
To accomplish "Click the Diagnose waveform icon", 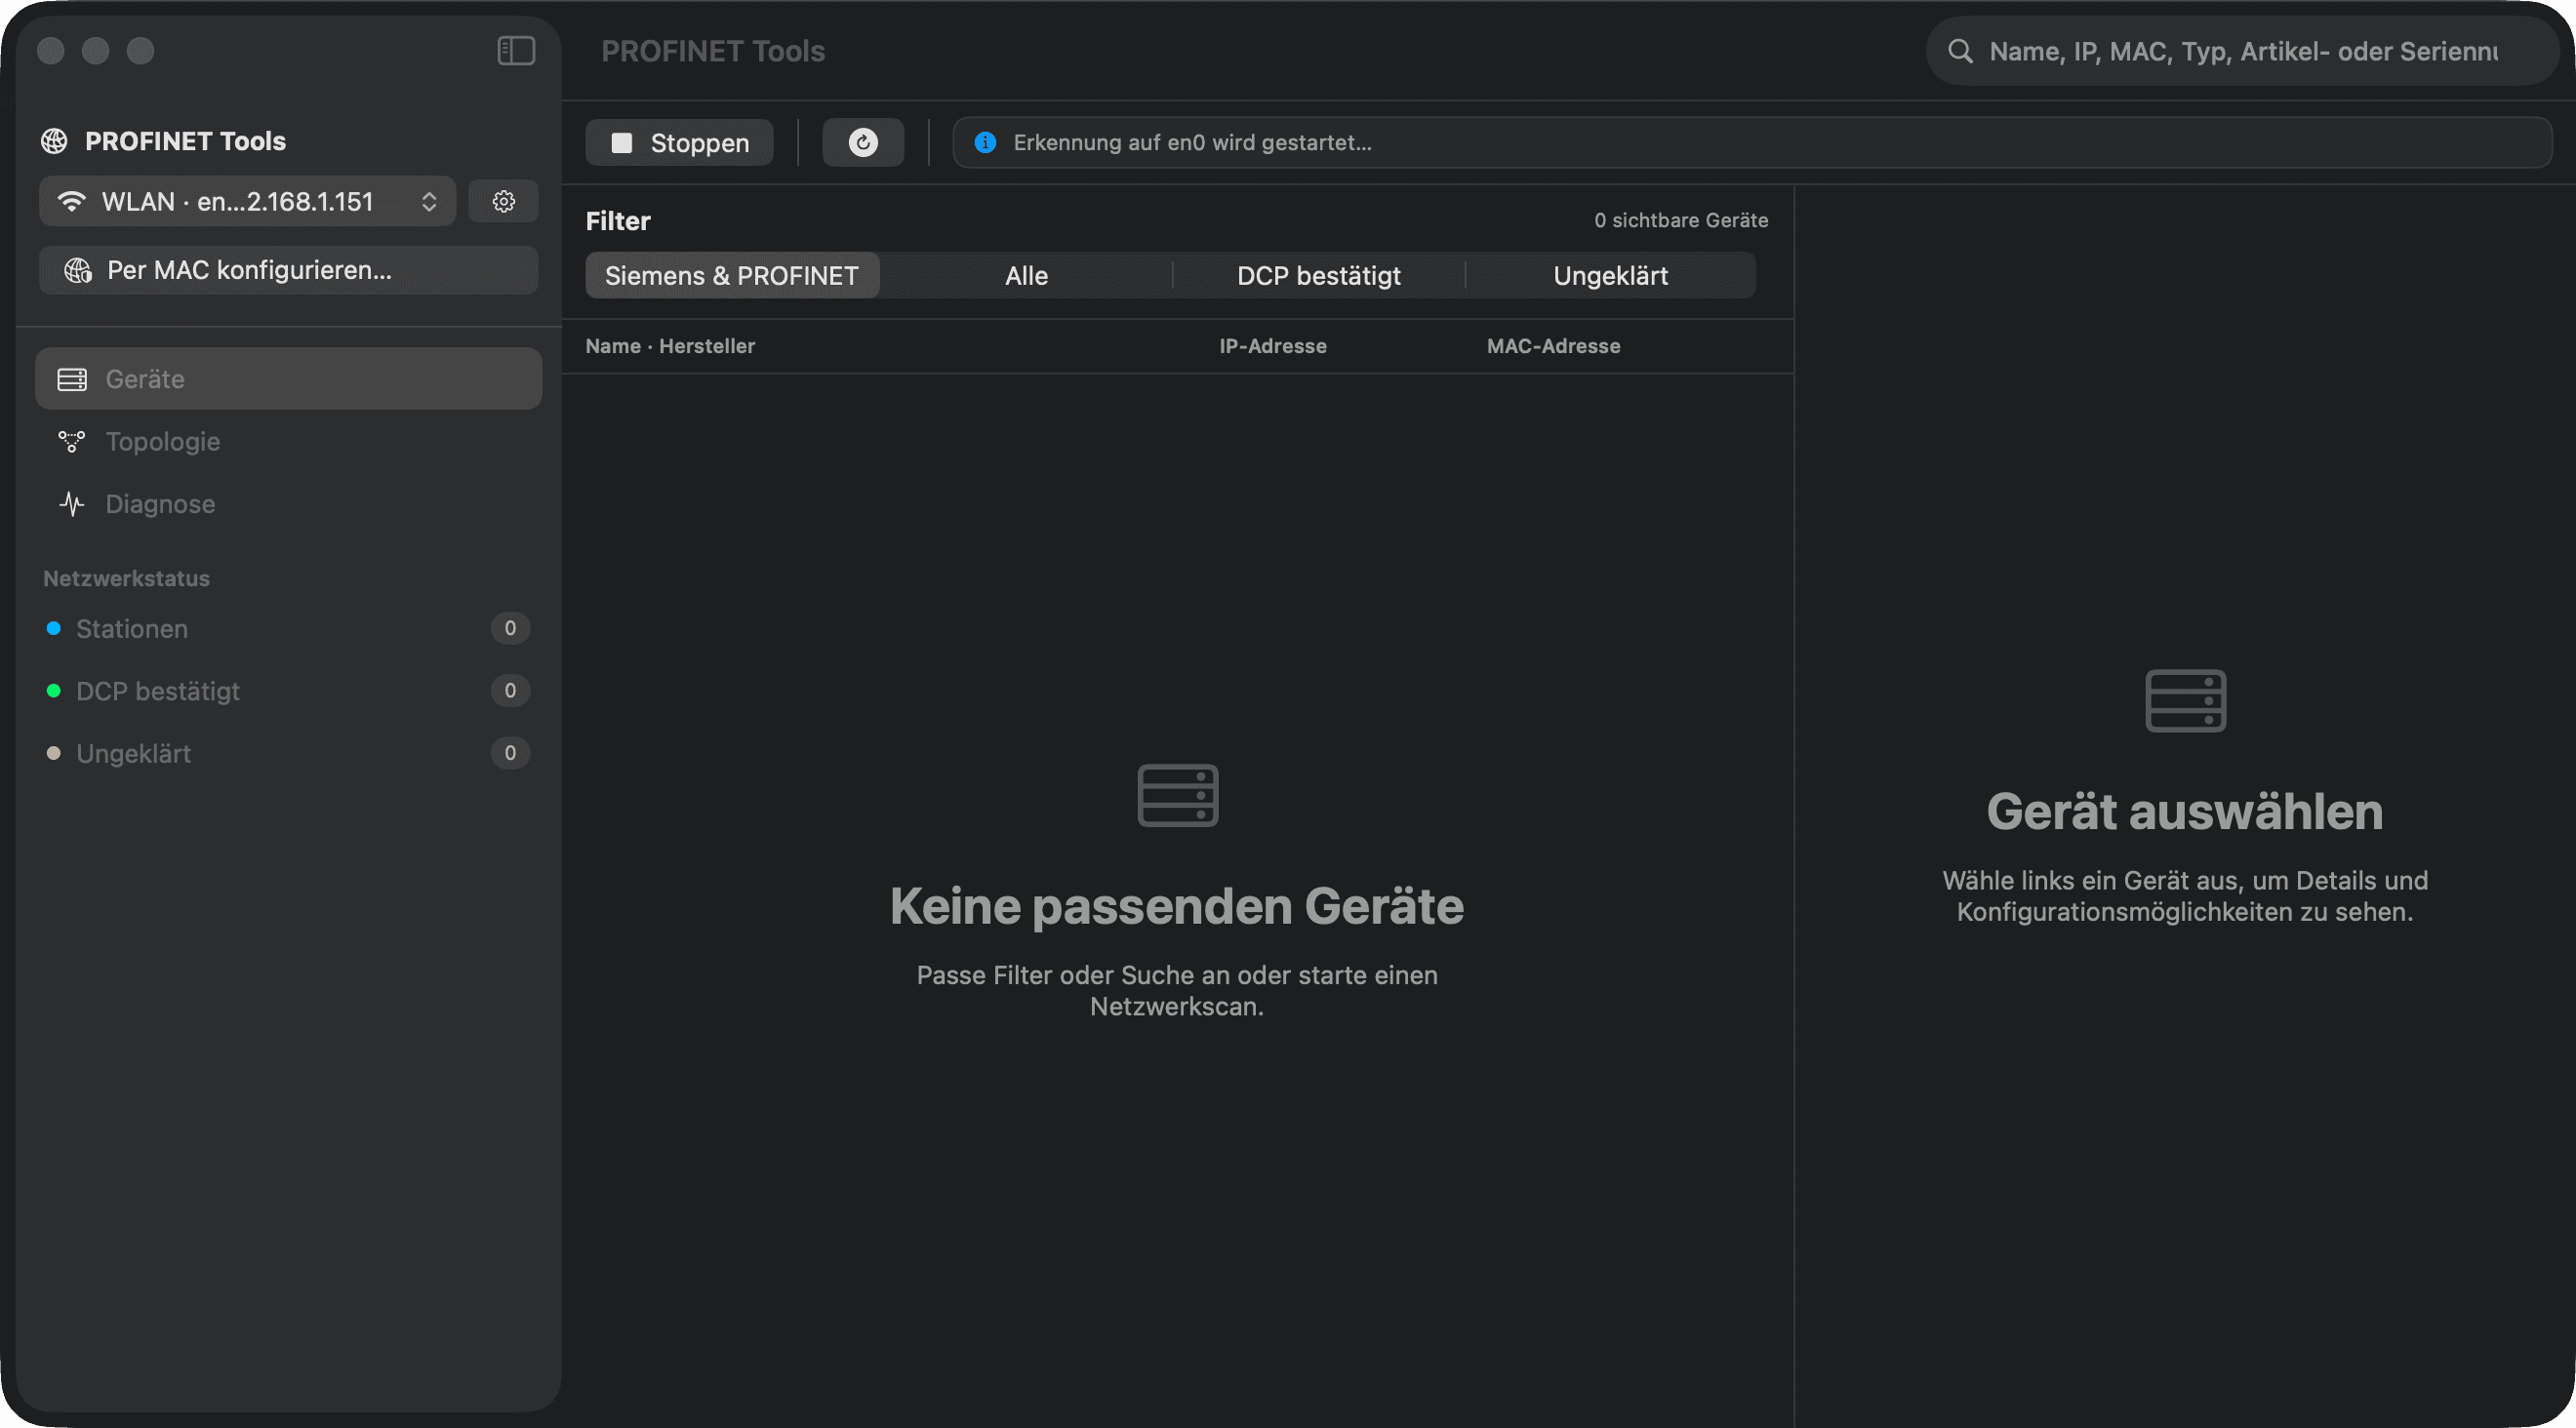I will pos(72,503).
